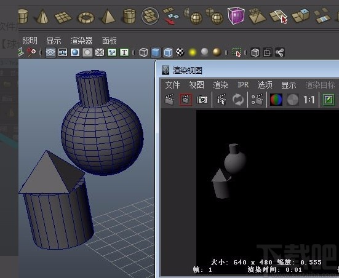Toggle shadows grey sphere icon

click(204, 52)
